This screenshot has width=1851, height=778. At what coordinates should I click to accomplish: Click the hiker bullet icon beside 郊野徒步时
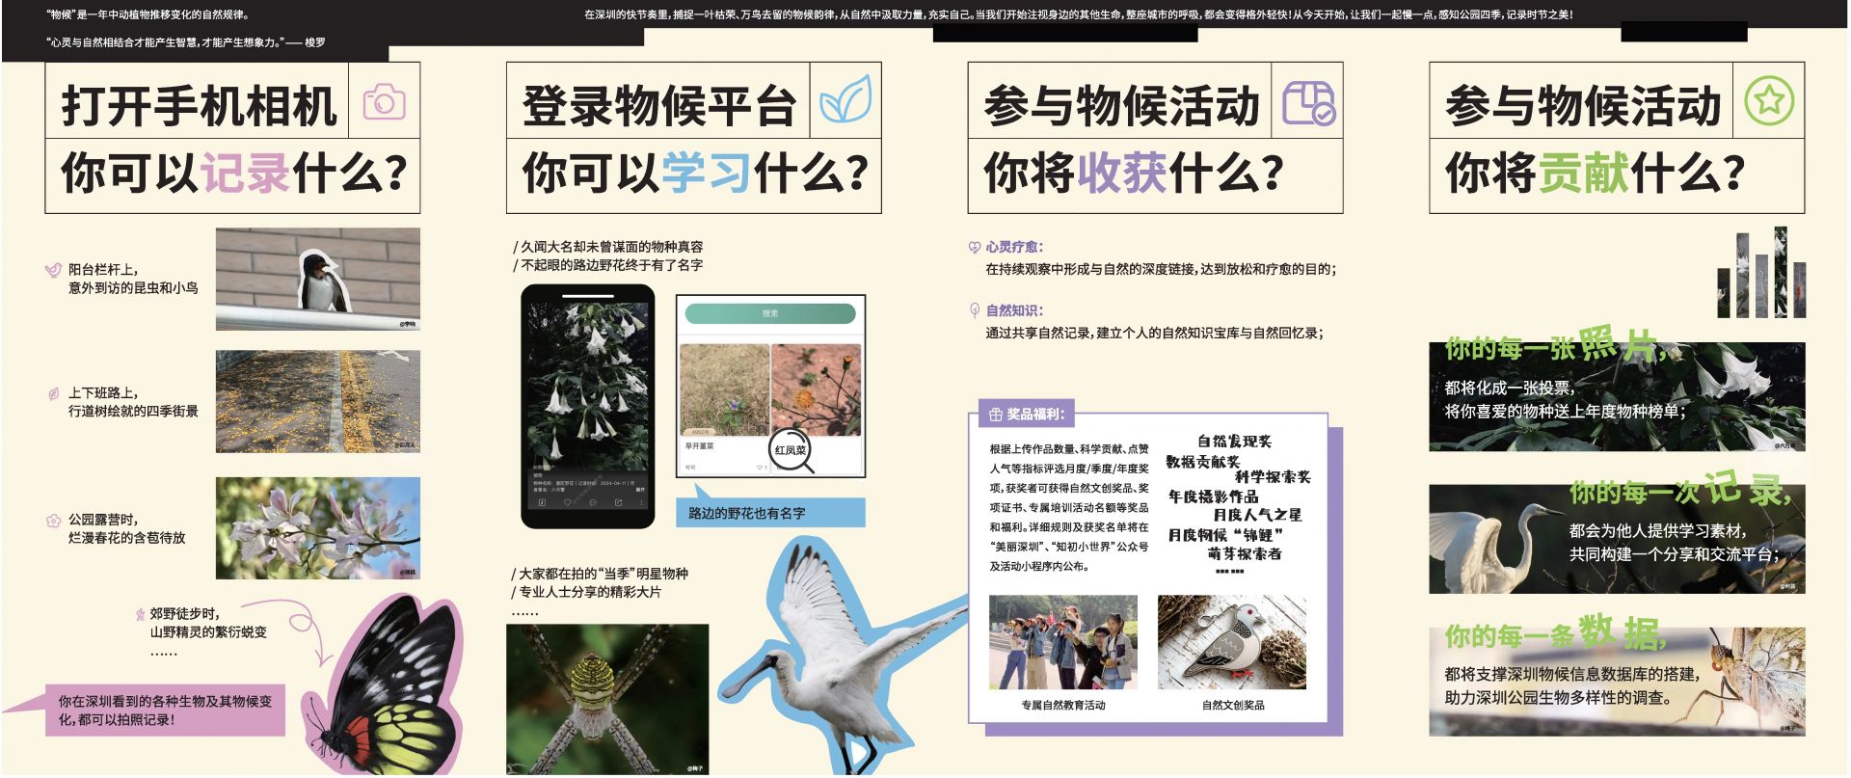coord(140,614)
